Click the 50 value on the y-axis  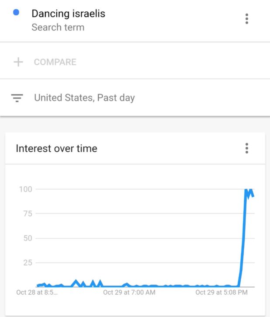[27, 238]
